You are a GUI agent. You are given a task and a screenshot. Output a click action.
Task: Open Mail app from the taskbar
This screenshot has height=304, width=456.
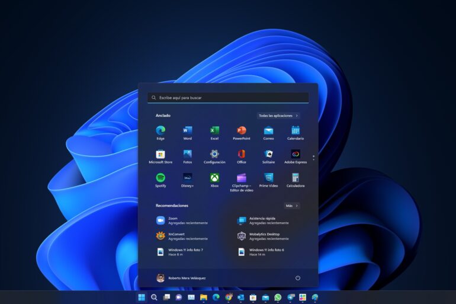pyautogui.click(x=265, y=297)
